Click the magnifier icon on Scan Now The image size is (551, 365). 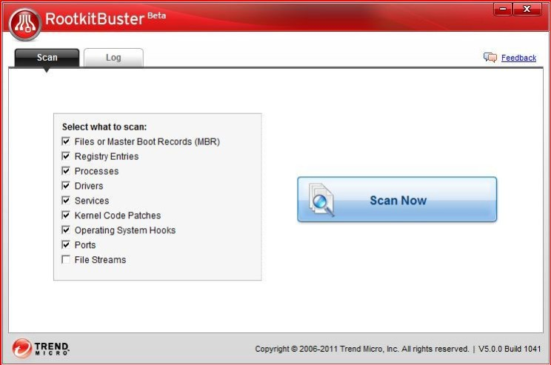(321, 199)
